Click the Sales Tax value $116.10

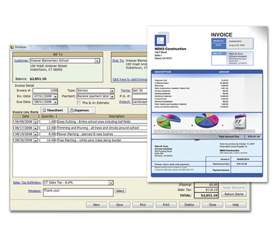[206, 190]
